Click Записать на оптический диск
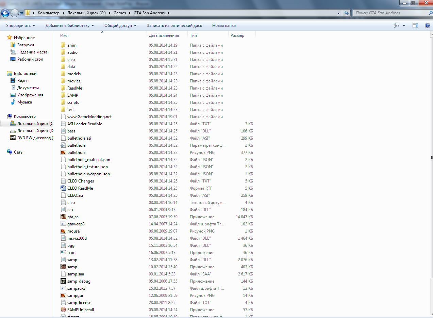This screenshot has height=318, width=433. coord(174,26)
